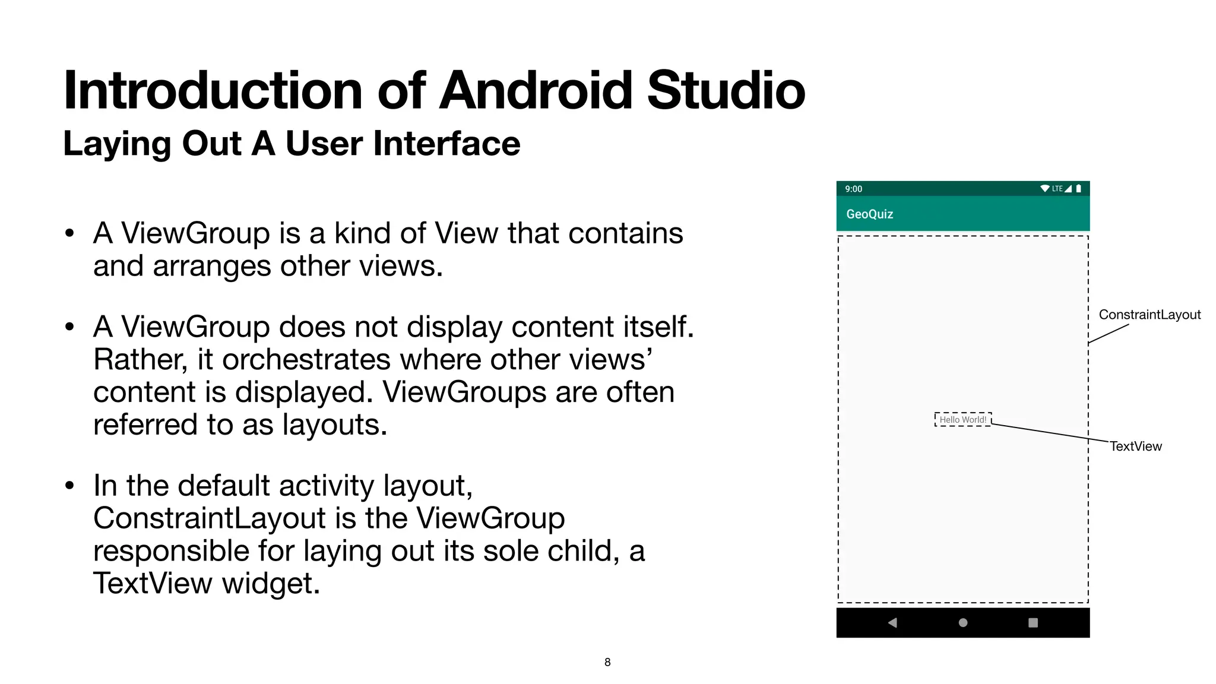Click the LTE signal indicator

[1062, 189]
